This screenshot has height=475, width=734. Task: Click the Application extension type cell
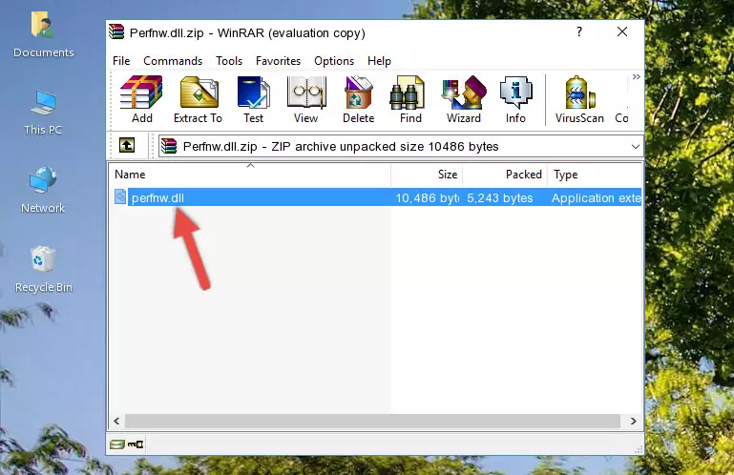(x=596, y=198)
